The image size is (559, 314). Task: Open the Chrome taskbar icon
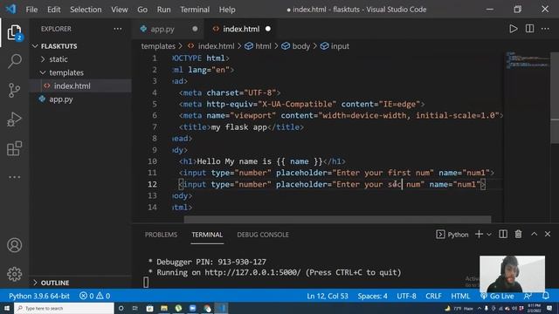click(207, 308)
